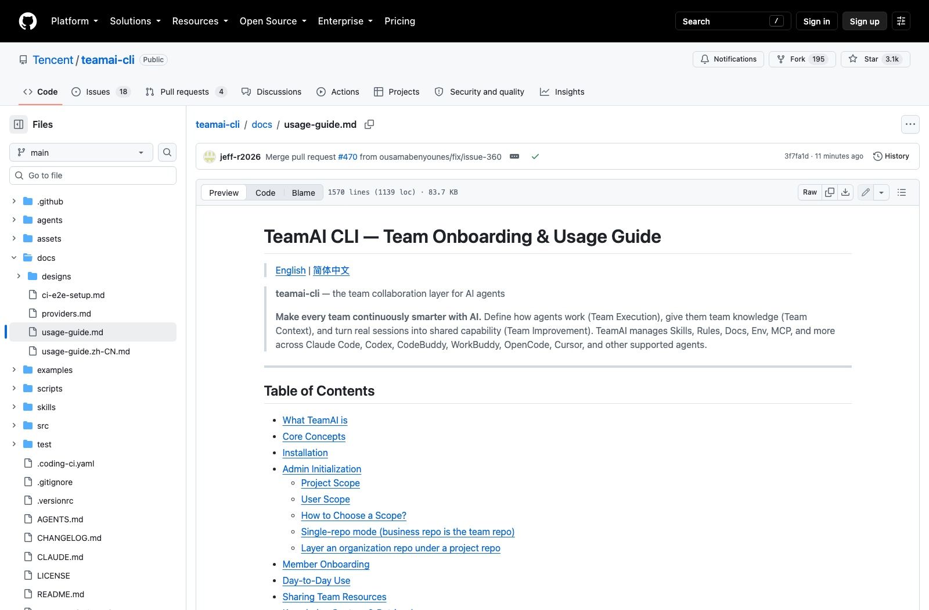Open the Actions tab
Screen dimensions: 929x610
pyautogui.click(x=338, y=92)
